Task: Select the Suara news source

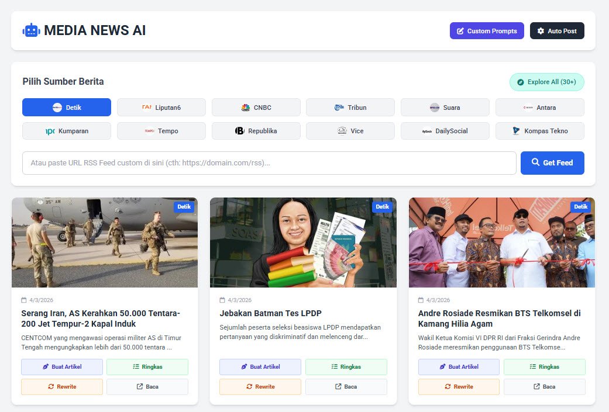Action: 445,108
